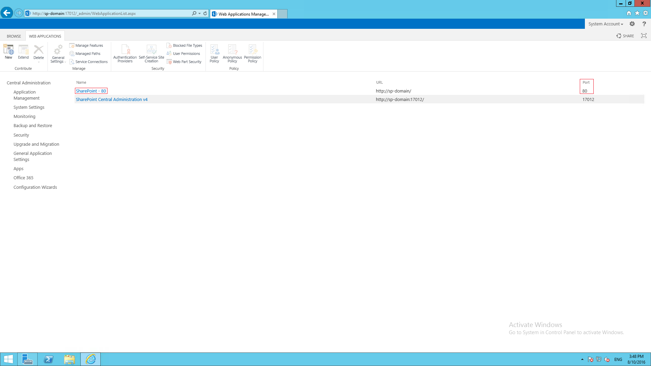Open browser home page icon
651x366 pixels.
point(629,13)
